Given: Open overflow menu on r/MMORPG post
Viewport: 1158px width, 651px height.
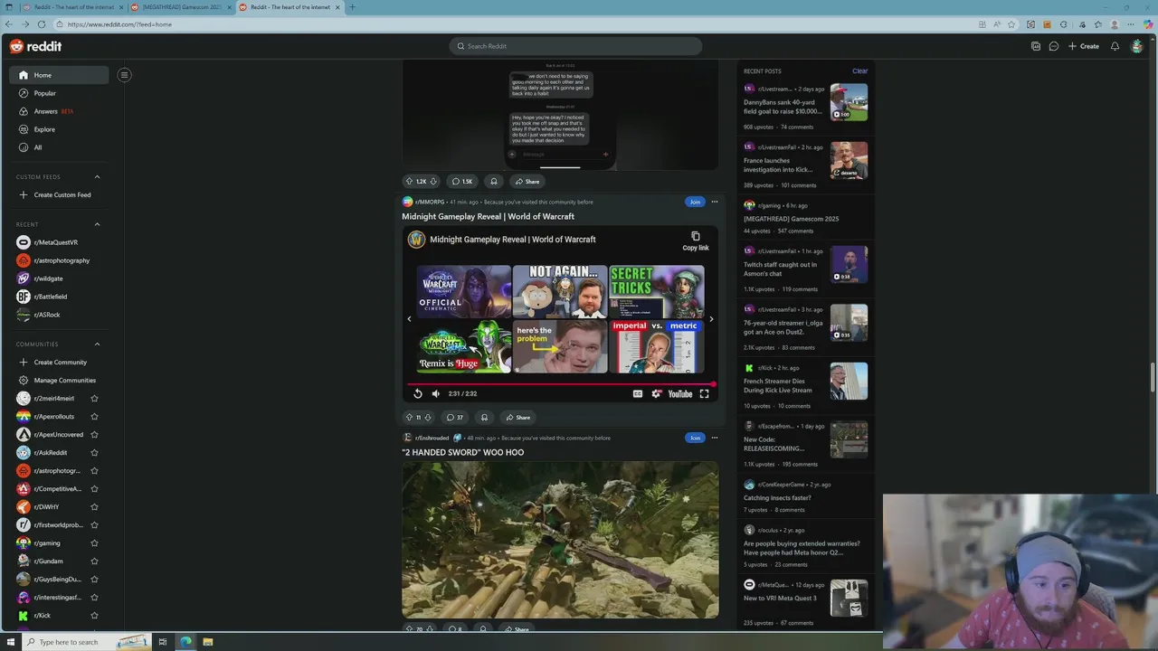Looking at the screenshot, I should [x=714, y=202].
